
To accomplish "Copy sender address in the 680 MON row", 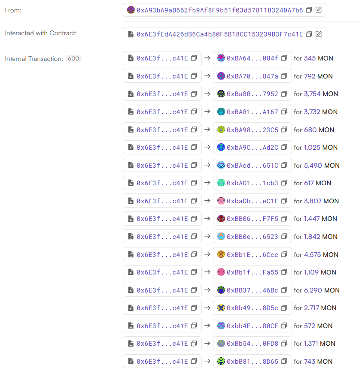I will [x=194, y=130].
